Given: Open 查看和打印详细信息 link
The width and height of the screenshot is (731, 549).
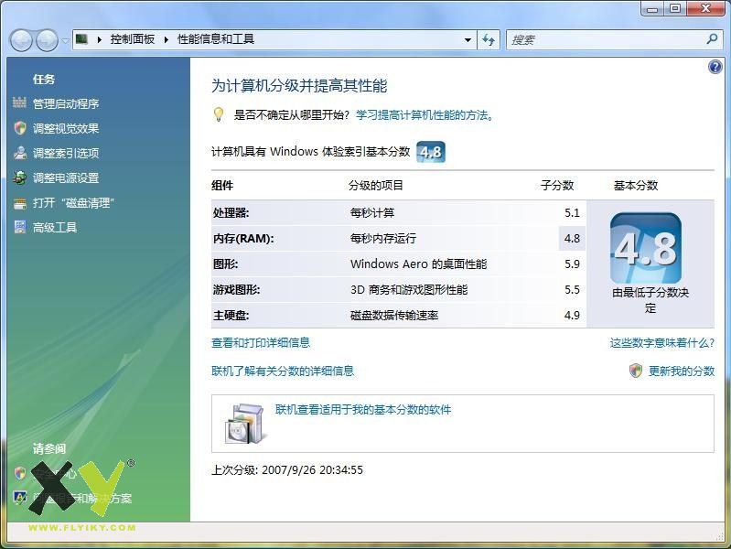Looking at the screenshot, I should click(x=261, y=343).
